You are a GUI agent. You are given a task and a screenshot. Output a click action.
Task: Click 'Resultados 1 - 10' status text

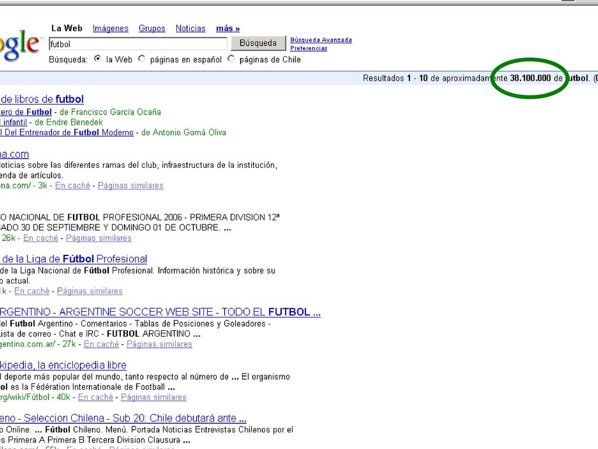(x=395, y=78)
